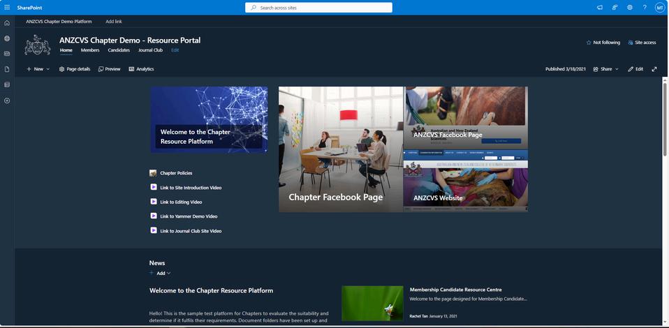Open My files page icon in left rail
The height and width of the screenshot is (328, 669).
click(7, 69)
